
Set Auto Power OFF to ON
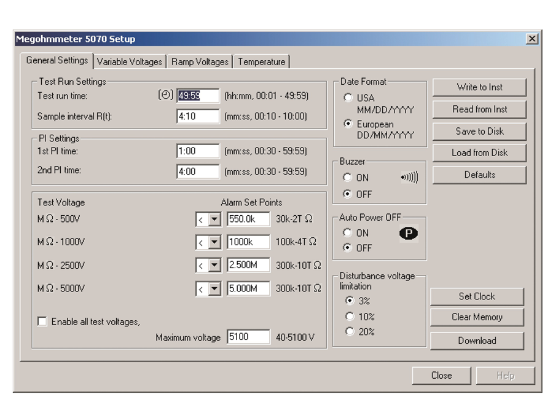348,233
